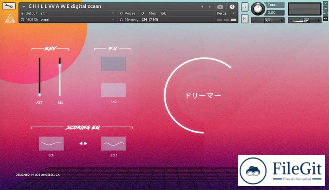Click the FX section heading
This screenshot has height=190, width=329.
pos(113,49)
